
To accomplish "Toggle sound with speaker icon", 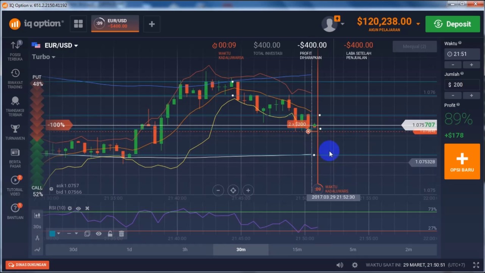I will click(340, 265).
